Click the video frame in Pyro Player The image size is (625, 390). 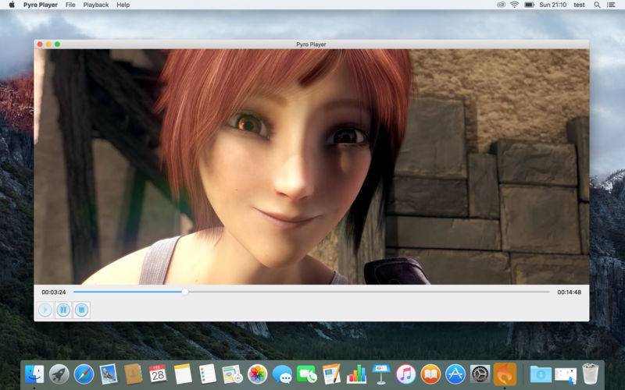coord(311,167)
